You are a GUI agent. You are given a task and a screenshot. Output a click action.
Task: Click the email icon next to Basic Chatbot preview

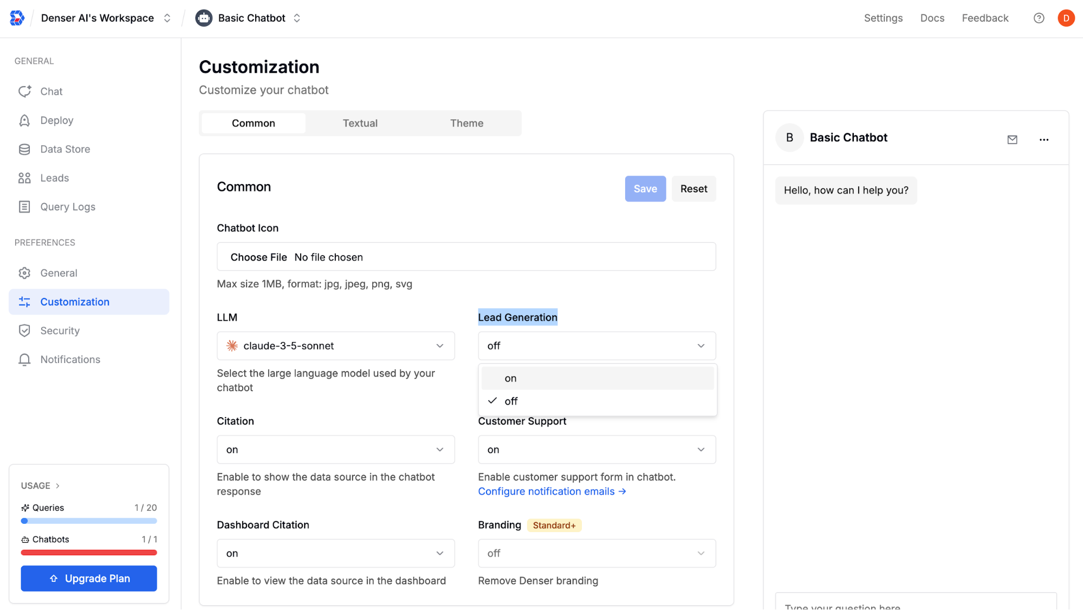pos(1011,139)
